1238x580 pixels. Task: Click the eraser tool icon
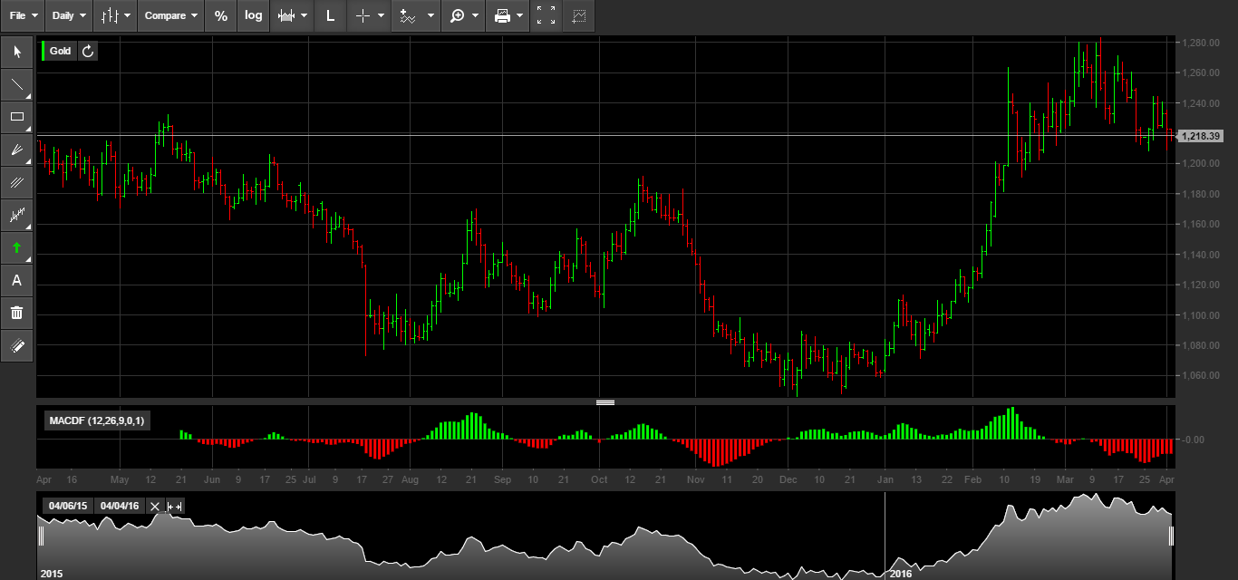point(16,345)
